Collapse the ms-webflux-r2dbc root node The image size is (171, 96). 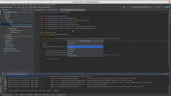(3, 12)
